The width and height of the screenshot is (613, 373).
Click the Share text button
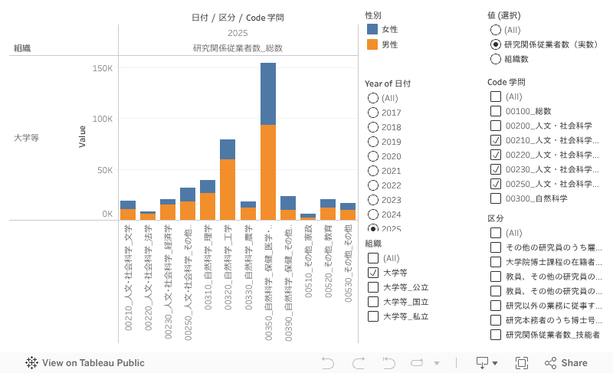tap(575, 363)
